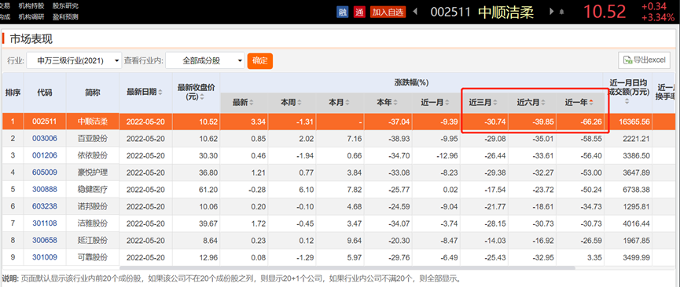
Task: Click the 涨跌幅(%) group header
Action: (412, 82)
